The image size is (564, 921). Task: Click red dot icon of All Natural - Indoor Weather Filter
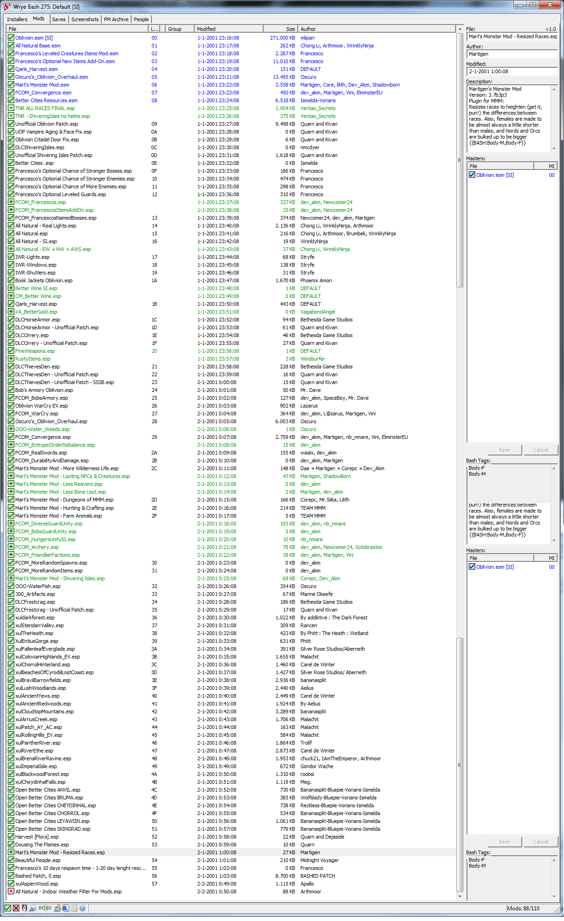pos(11,892)
